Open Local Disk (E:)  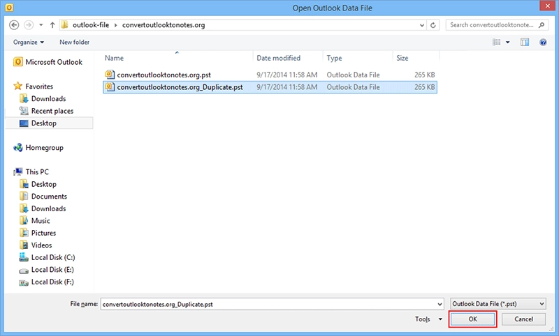coord(46,270)
